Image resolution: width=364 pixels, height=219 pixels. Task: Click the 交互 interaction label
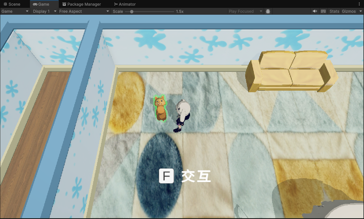[196, 176]
